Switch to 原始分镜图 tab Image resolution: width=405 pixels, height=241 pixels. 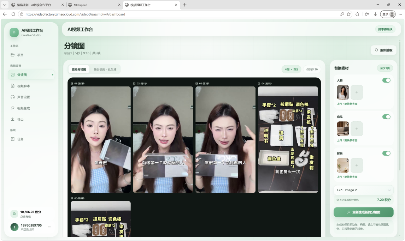[x=79, y=69]
